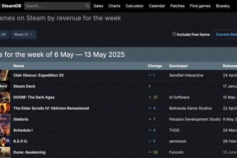Click the Sandfall Interactive developer name
The image size is (237, 158).
tap(186, 75)
